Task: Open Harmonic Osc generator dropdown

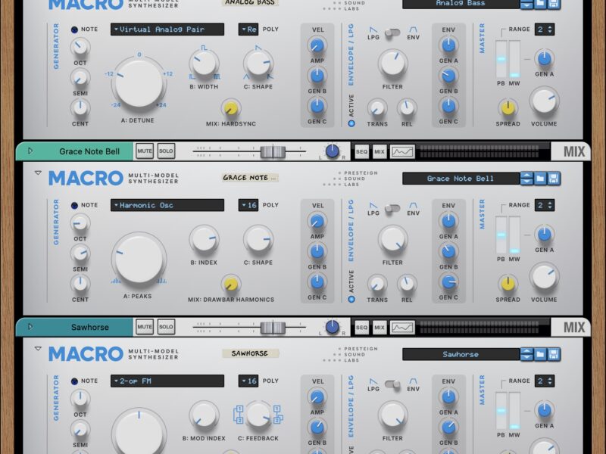Action: (x=167, y=205)
